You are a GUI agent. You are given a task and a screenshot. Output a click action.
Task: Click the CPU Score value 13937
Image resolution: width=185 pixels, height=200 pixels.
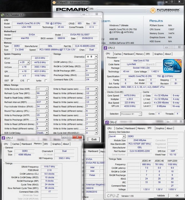pyautogui.click(x=171, y=29)
